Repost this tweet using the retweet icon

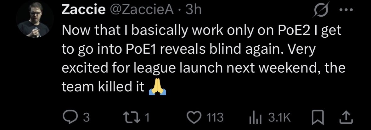point(134,117)
